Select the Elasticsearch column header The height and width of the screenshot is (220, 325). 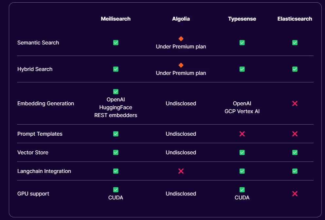295,19
